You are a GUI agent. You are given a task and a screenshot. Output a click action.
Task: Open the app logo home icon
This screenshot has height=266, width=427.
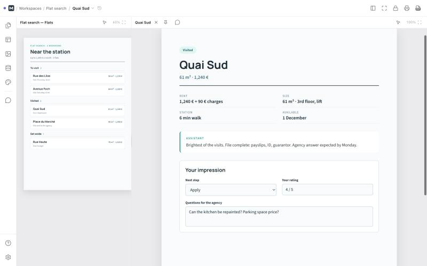point(11,8)
